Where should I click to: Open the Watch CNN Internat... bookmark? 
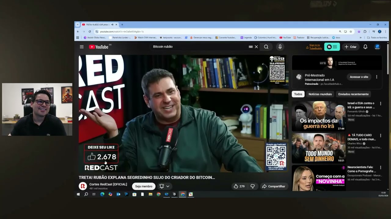[x=146, y=37]
